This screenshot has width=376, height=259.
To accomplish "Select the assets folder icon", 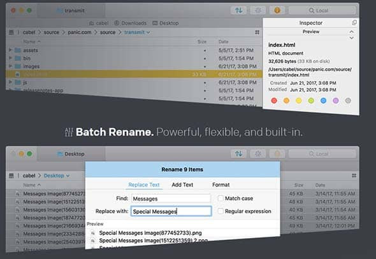I will (x=17, y=50).
